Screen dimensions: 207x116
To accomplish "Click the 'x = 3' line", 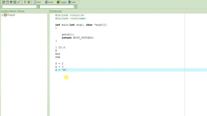I will point(59,67).
